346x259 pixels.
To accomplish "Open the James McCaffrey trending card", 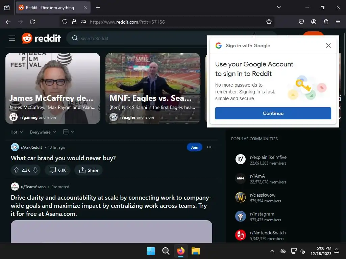I will (x=53, y=88).
